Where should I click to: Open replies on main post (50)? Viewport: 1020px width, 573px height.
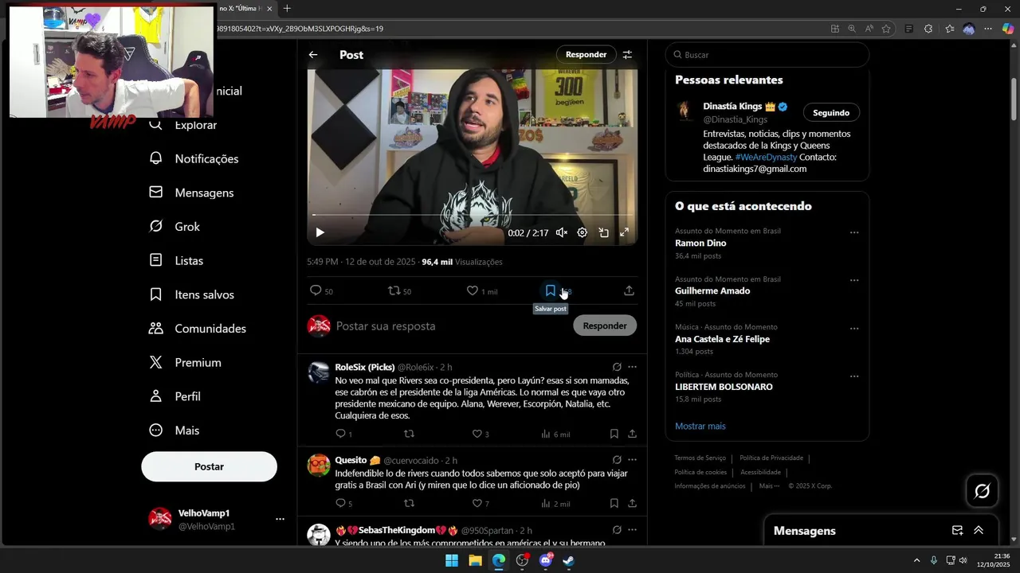click(x=321, y=291)
